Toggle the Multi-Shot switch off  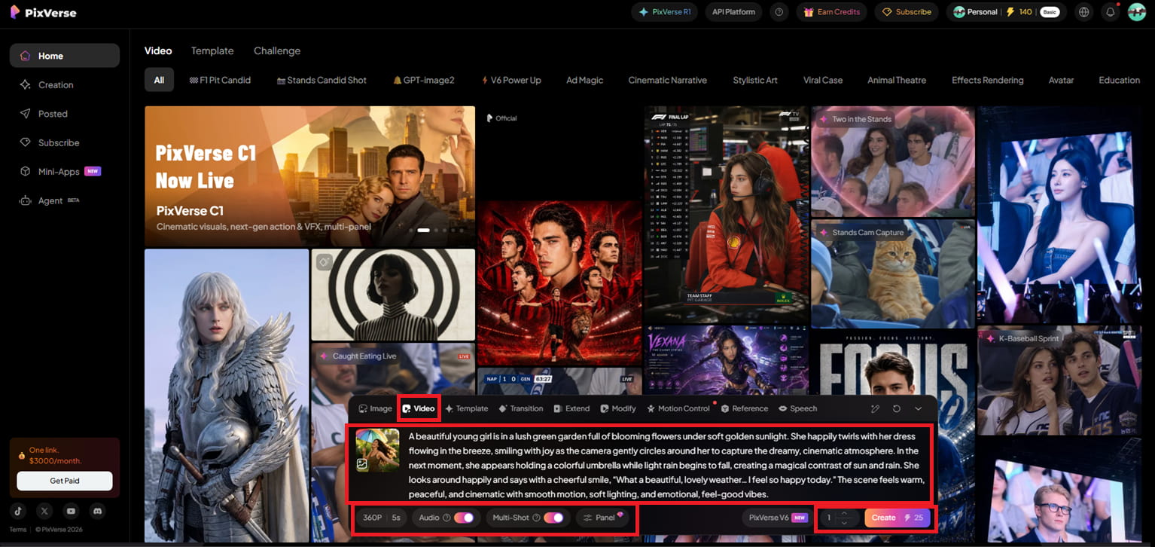[x=553, y=518]
